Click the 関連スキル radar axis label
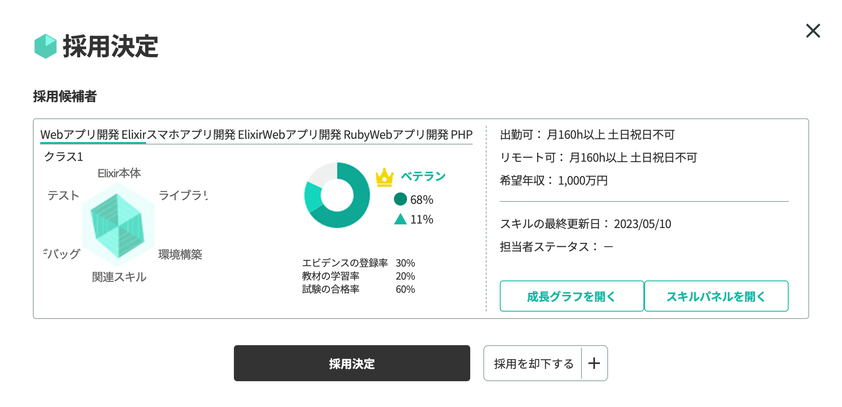The width and height of the screenshot is (842, 407). tap(119, 277)
